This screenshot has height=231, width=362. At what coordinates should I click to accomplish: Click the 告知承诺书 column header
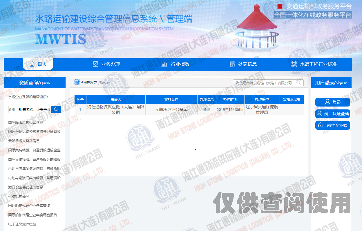pos(292,99)
